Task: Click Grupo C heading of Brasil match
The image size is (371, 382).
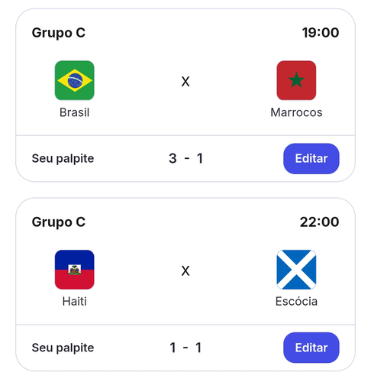Action: [59, 33]
